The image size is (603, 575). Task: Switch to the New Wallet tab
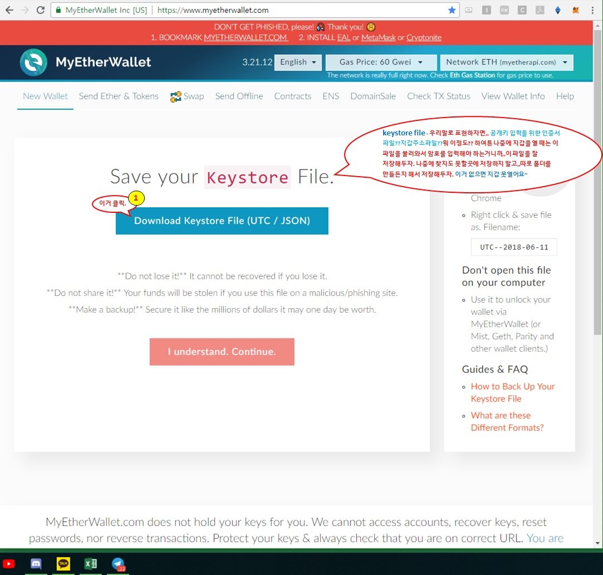pos(45,96)
